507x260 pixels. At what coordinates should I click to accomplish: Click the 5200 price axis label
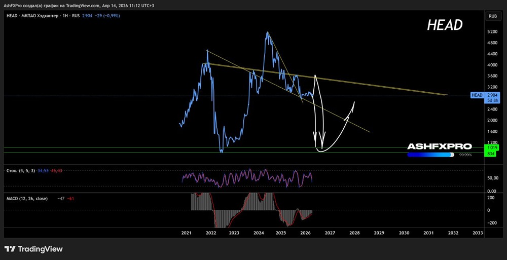pyautogui.click(x=493, y=32)
